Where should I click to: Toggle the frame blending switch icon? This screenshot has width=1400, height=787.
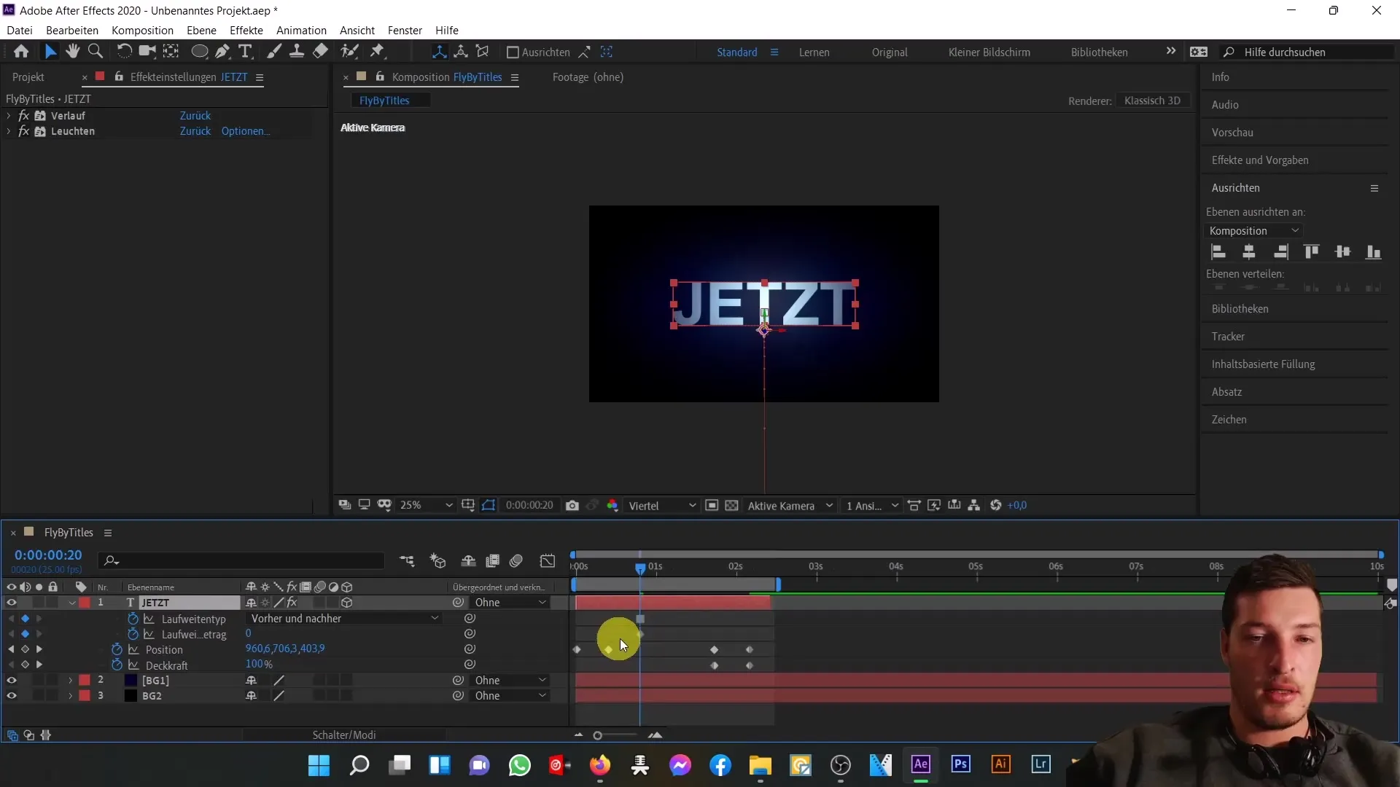coord(493,560)
